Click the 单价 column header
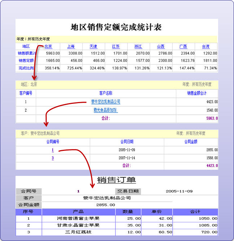The height and width of the screenshot is (241, 234). (157, 212)
